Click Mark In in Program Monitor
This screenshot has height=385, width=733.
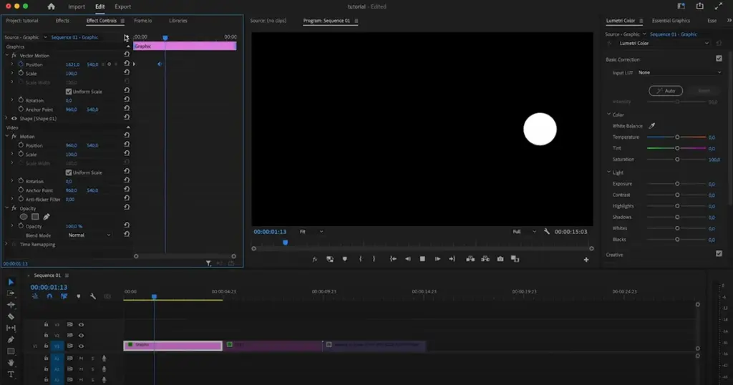click(x=360, y=259)
